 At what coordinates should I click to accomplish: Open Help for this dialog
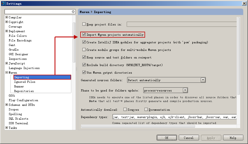(233, 138)
